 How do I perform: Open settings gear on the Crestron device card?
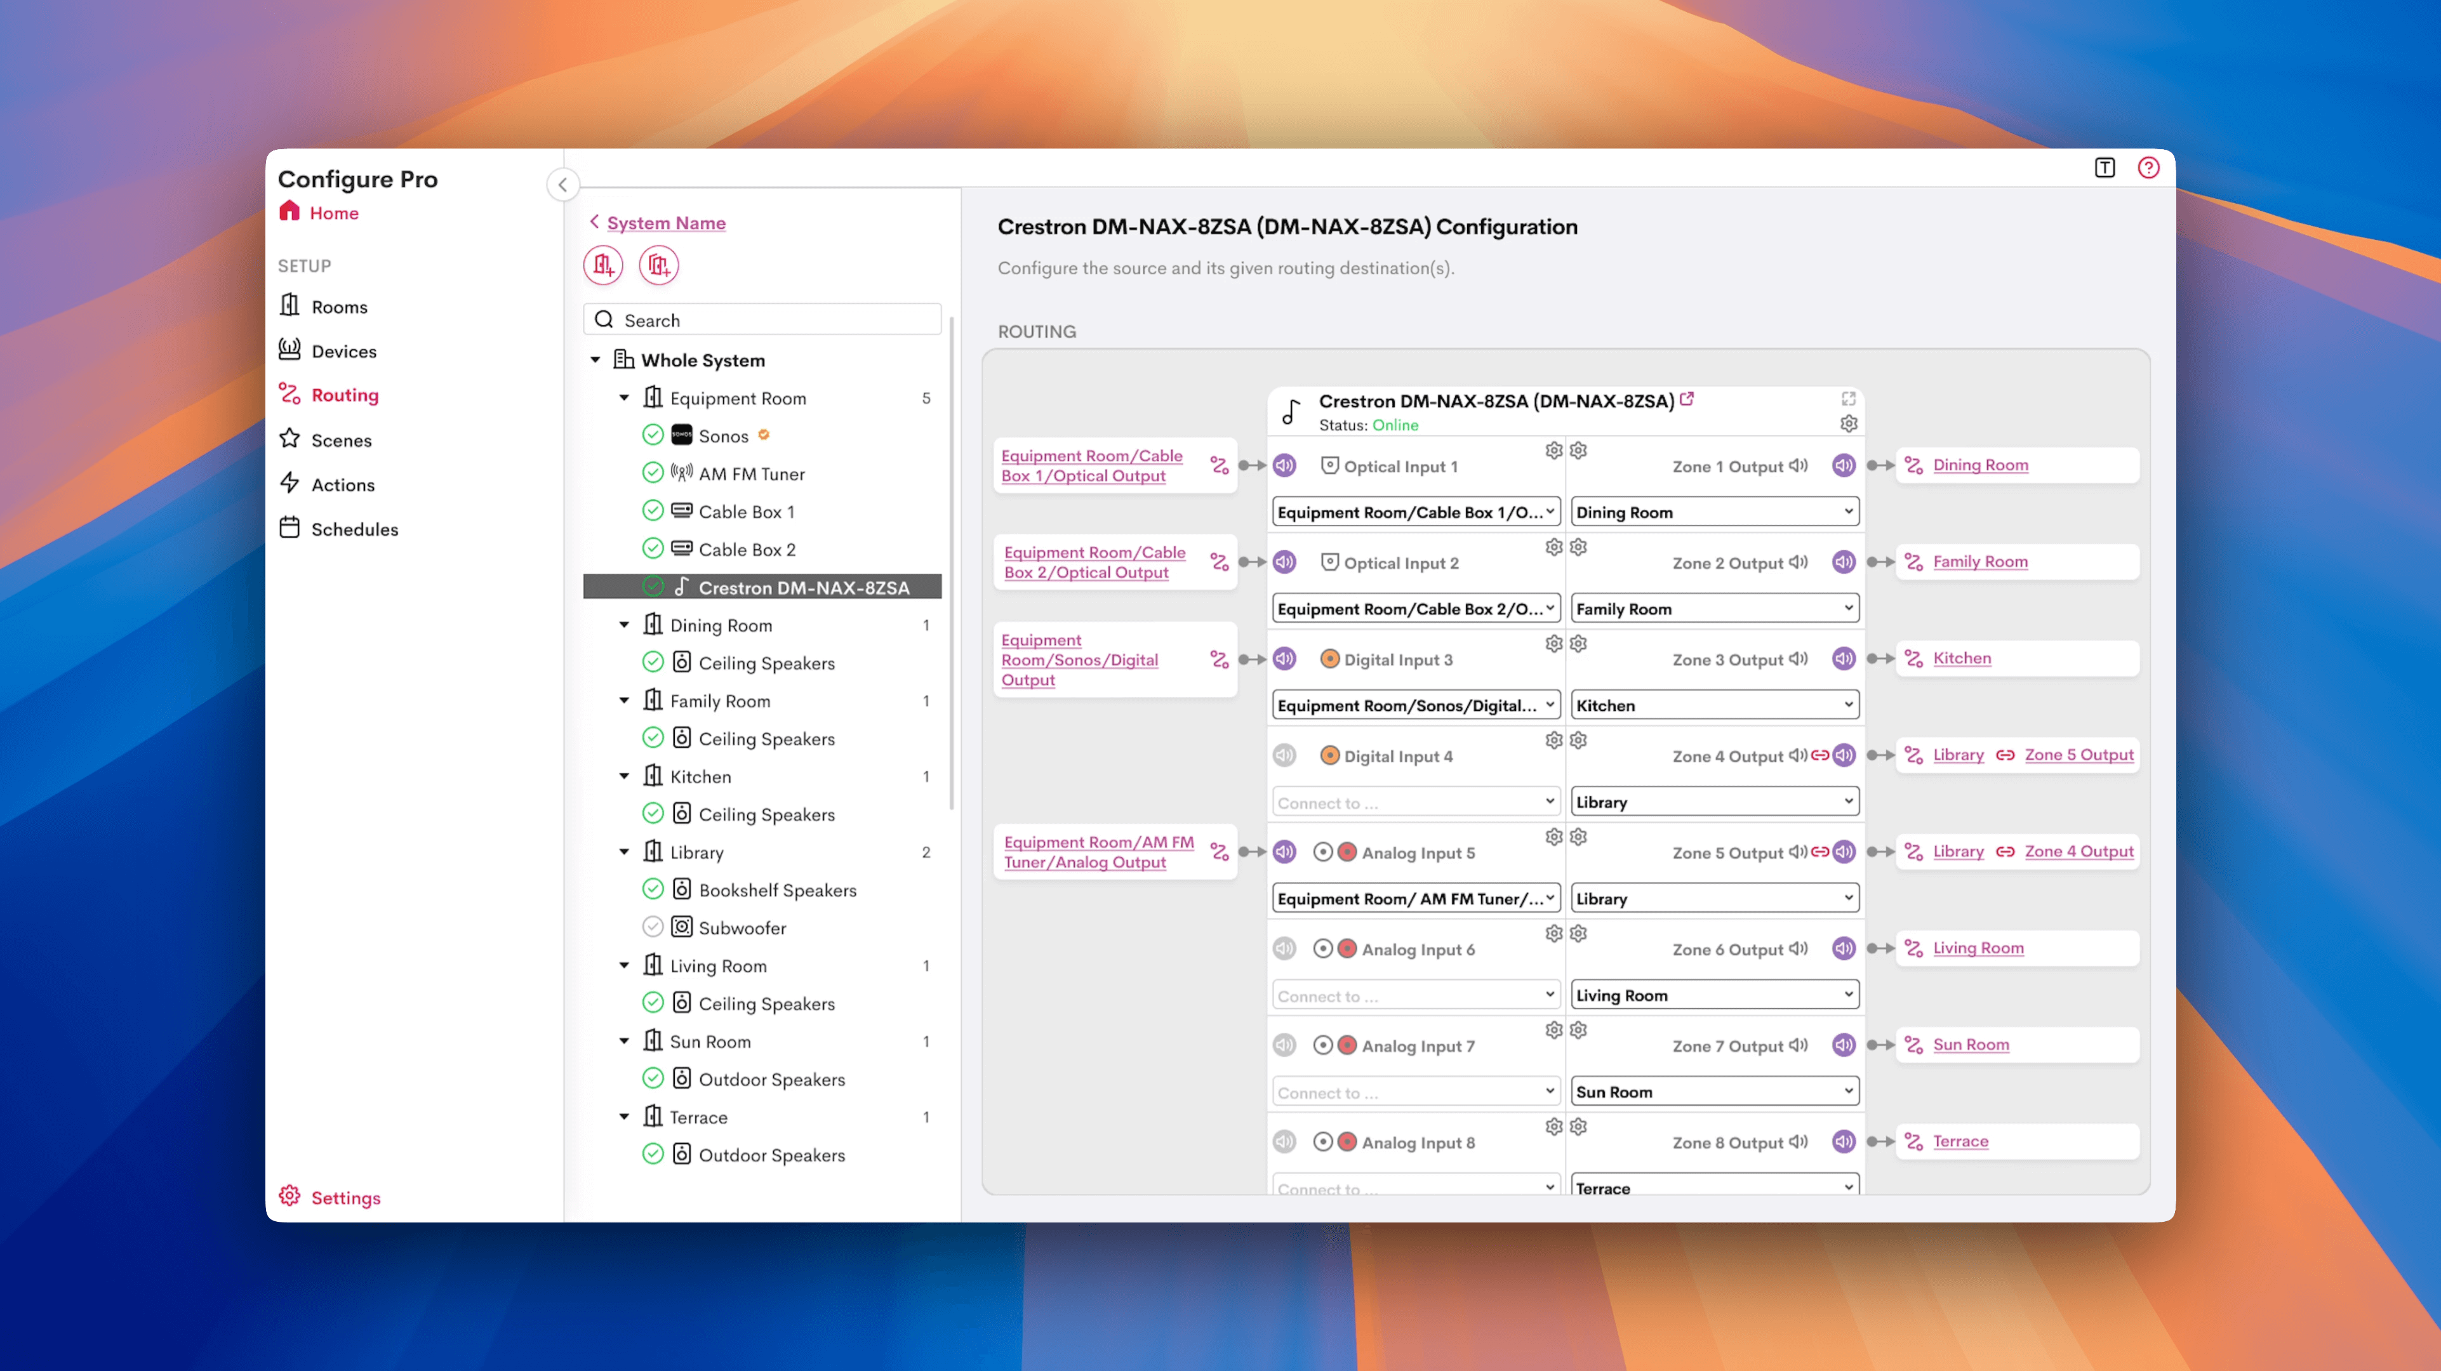[1848, 423]
